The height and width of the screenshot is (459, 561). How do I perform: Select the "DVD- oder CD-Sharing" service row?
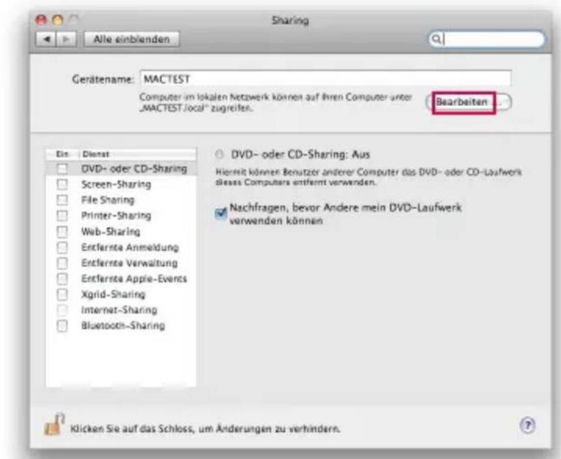[121, 168]
